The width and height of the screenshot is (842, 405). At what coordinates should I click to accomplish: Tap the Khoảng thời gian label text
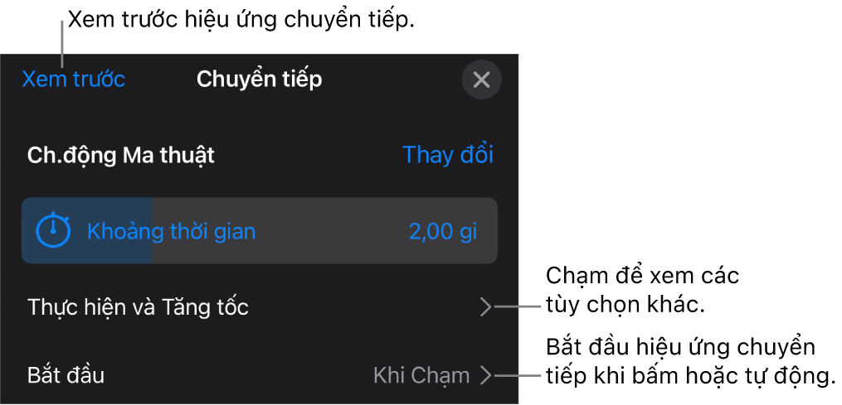(171, 231)
